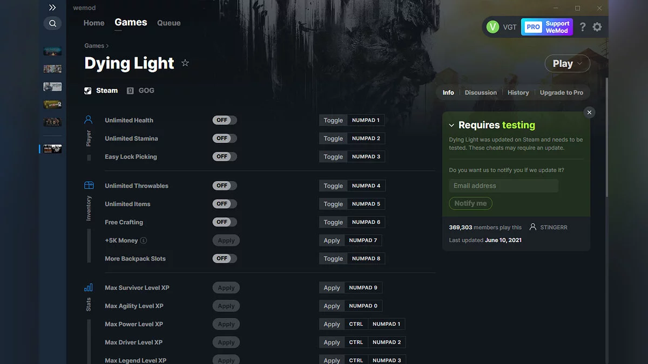This screenshot has height=364, width=648.
Task: Select the Player section icon
Action: point(88,120)
